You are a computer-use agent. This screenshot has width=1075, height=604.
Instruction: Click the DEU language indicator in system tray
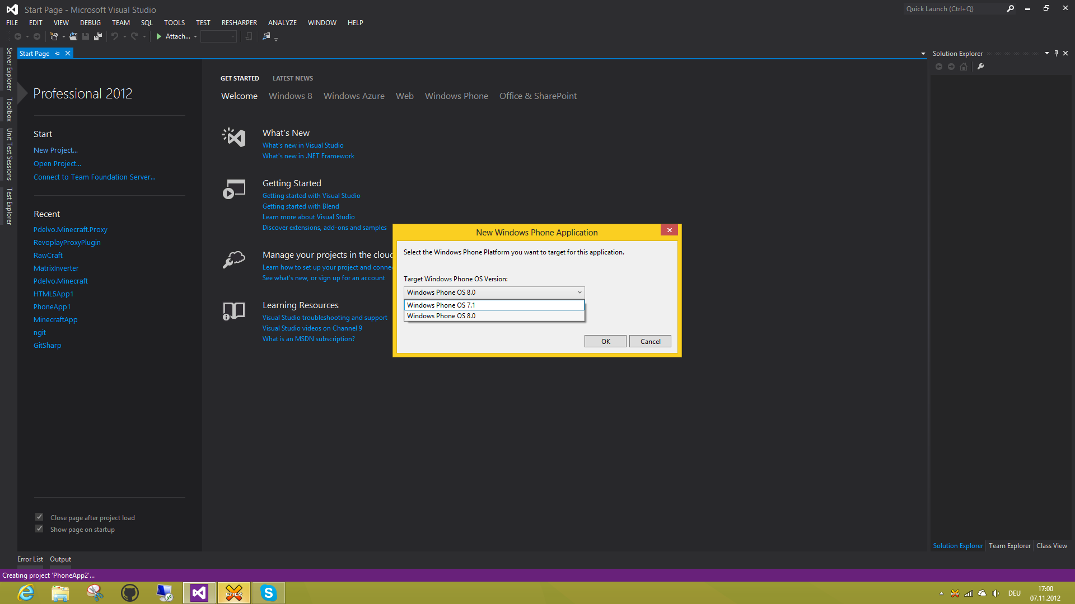pos(1014,593)
